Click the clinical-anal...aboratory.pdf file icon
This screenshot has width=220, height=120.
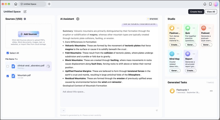tap(13, 66)
